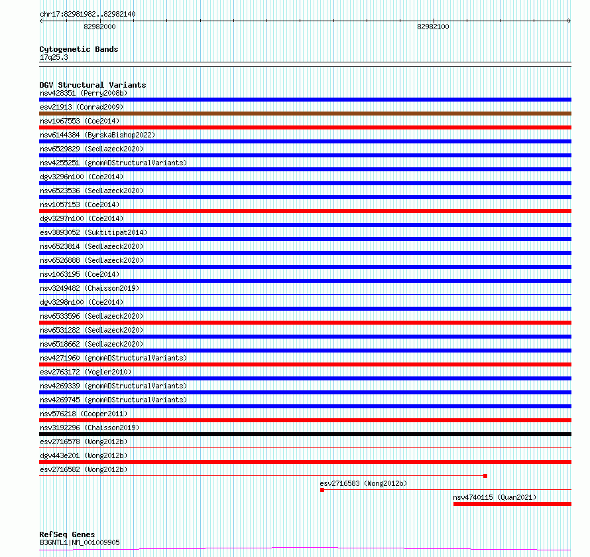The width and height of the screenshot is (590, 557).
Task: Click the red bar under nsv4271960 (gnomADStructuralVariants)
Action: (305, 364)
